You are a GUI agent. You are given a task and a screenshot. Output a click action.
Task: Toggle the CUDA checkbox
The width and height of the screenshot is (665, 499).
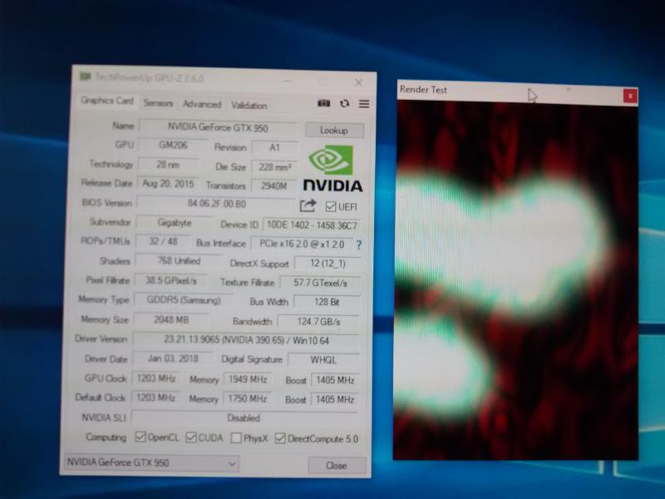point(191,437)
